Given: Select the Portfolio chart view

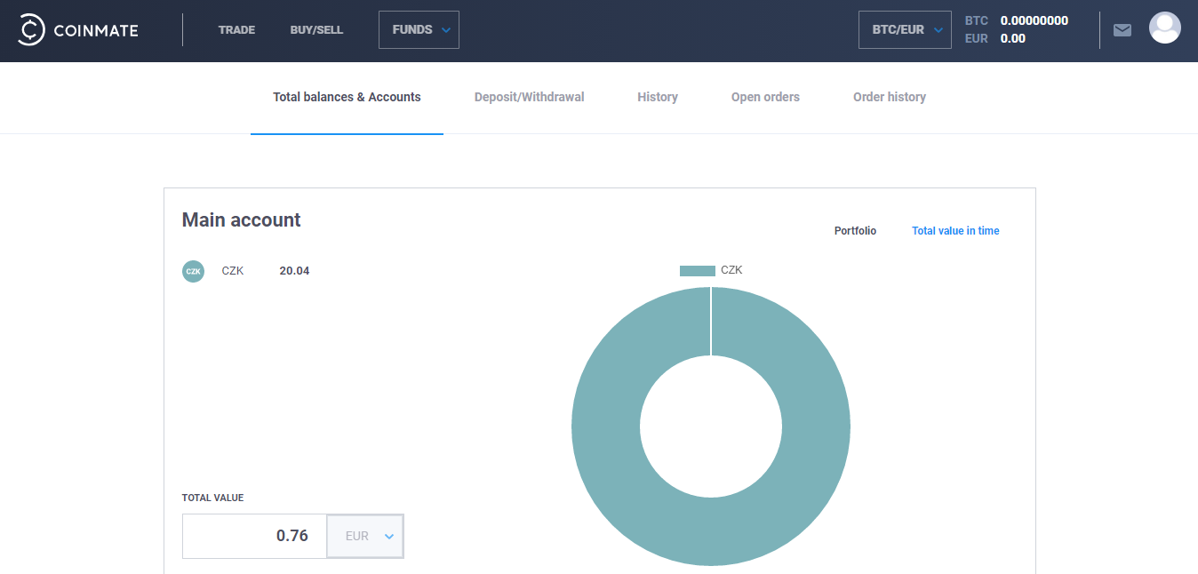Looking at the screenshot, I should pyautogui.click(x=855, y=231).
